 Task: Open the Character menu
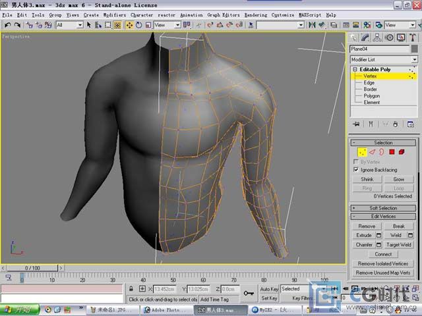click(x=142, y=15)
